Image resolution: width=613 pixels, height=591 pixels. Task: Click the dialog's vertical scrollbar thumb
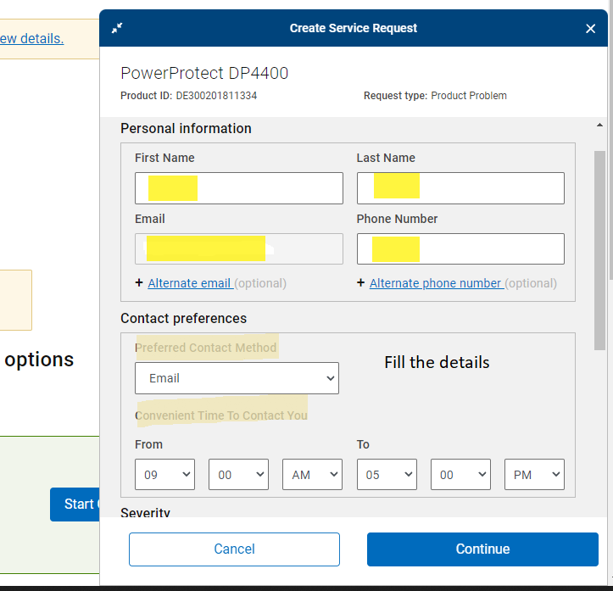coord(599,250)
